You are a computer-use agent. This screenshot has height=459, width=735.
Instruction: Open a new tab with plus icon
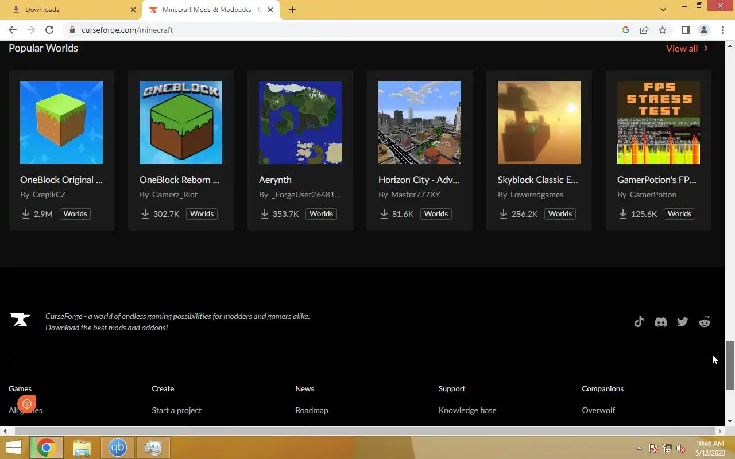click(x=292, y=10)
